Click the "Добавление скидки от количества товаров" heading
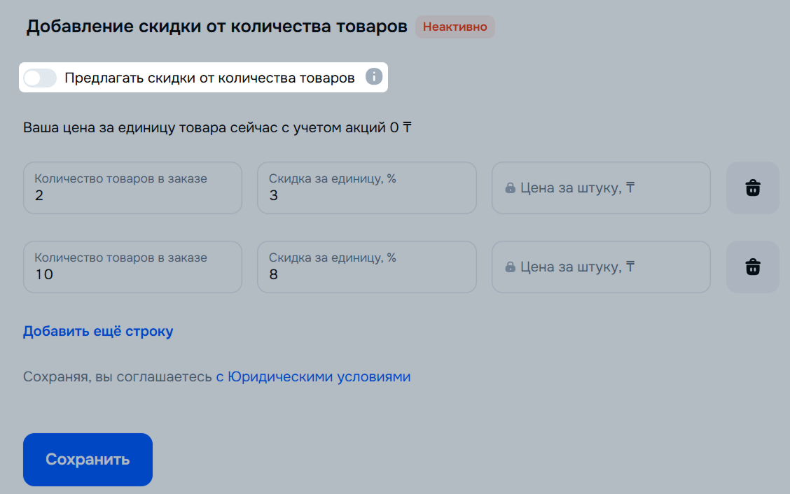Screen dimensions: 790x494 click(x=216, y=27)
